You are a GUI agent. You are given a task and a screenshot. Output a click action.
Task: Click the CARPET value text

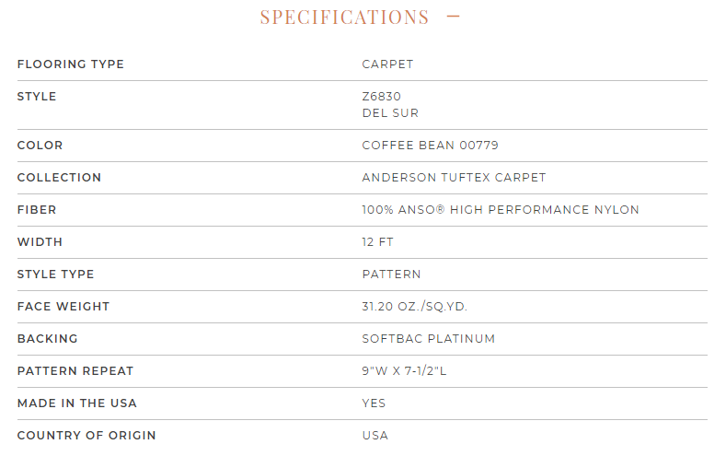[387, 64]
